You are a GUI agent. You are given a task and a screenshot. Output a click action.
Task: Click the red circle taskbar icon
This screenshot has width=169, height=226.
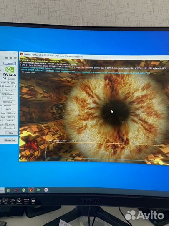(16, 190)
